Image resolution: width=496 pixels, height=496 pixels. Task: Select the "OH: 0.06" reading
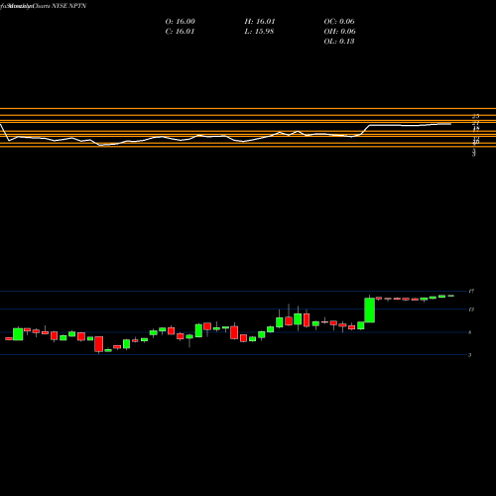pos(339,32)
